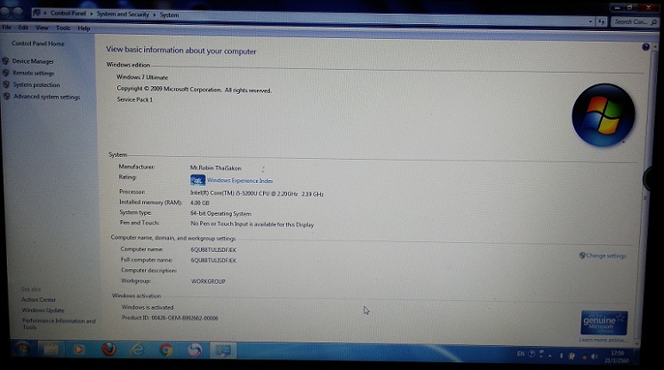
Task: Open the Tools menu
Action: point(63,28)
